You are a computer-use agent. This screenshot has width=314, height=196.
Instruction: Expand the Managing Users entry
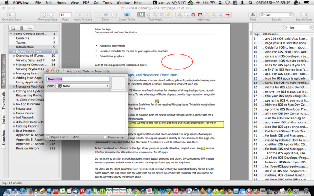[x=14, y=73]
